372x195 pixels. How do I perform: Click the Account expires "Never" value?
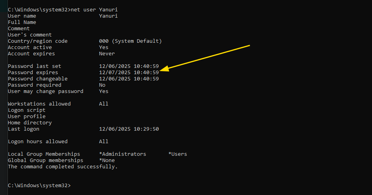(107, 53)
